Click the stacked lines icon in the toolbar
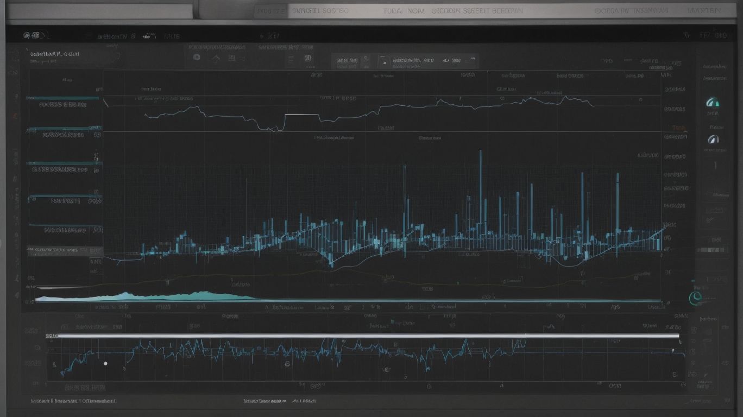 (291, 59)
